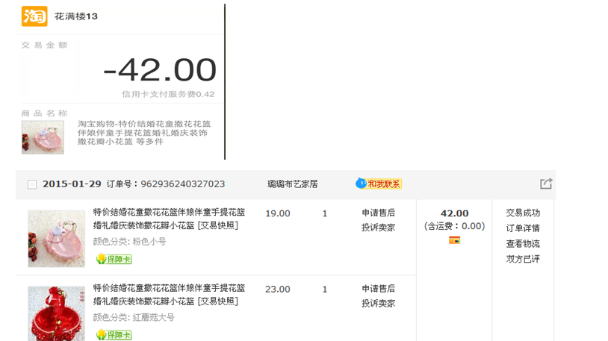This screenshot has height=341, width=608.
Task: Tick the checkbox for the 2015-01-29 order
Action: tap(32, 184)
